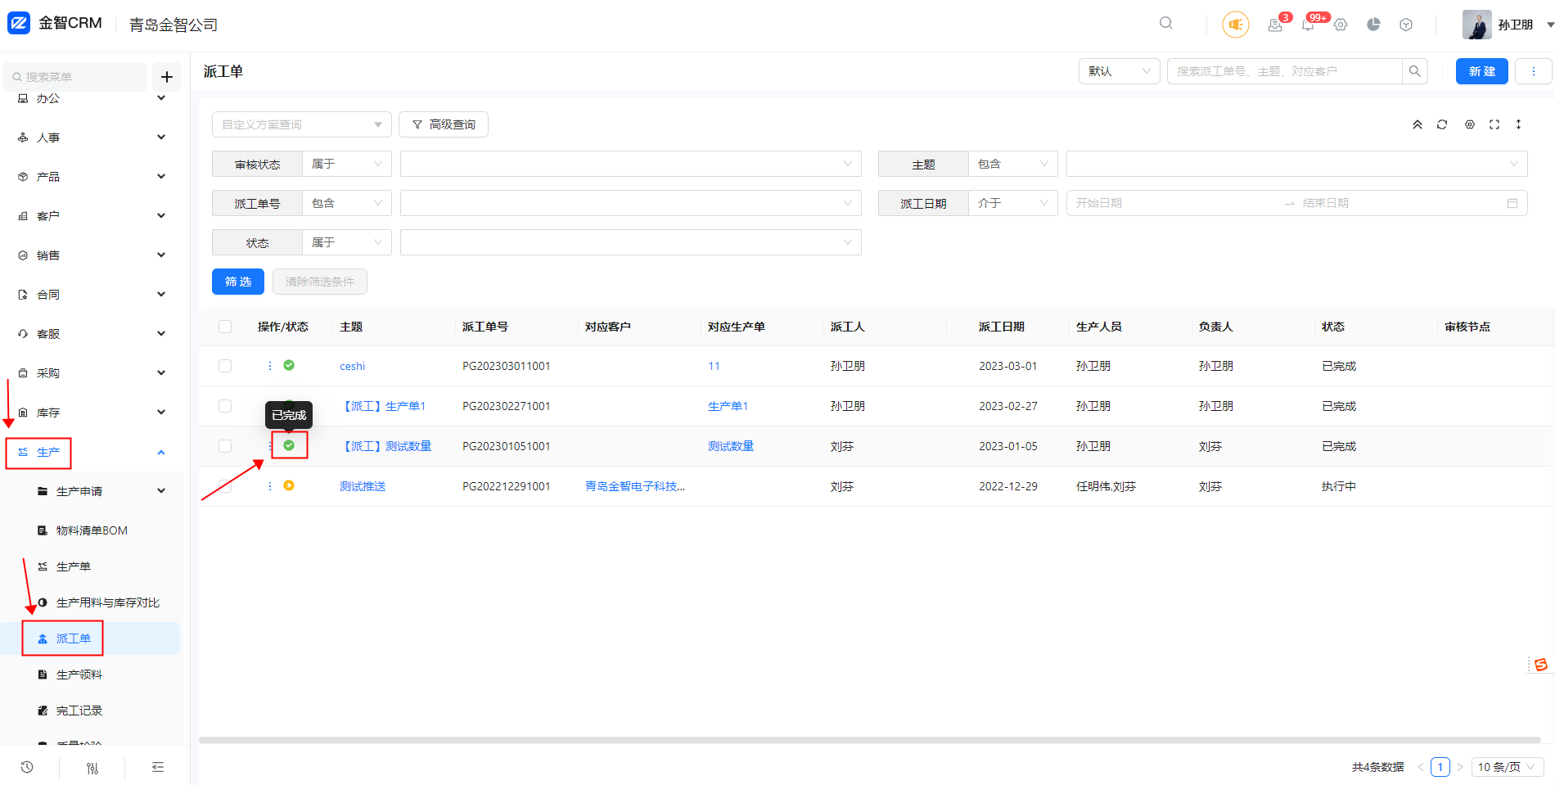Toggle the select-all checkbox in table header
Screen dimensions: 1555x785
pos(225,327)
